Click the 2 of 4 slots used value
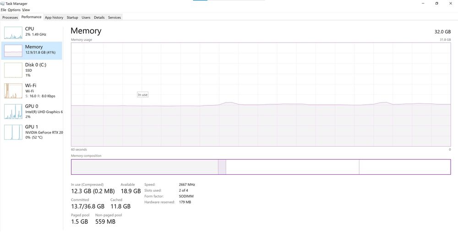Viewport: 458px width, 232px height. tap(184, 190)
